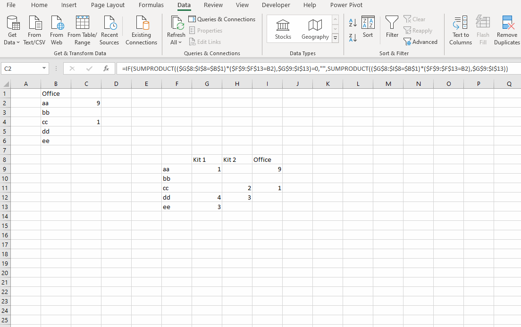Viewport: 521px width, 327px height.
Task: Open the Get Data dropdown
Action: [12, 29]
